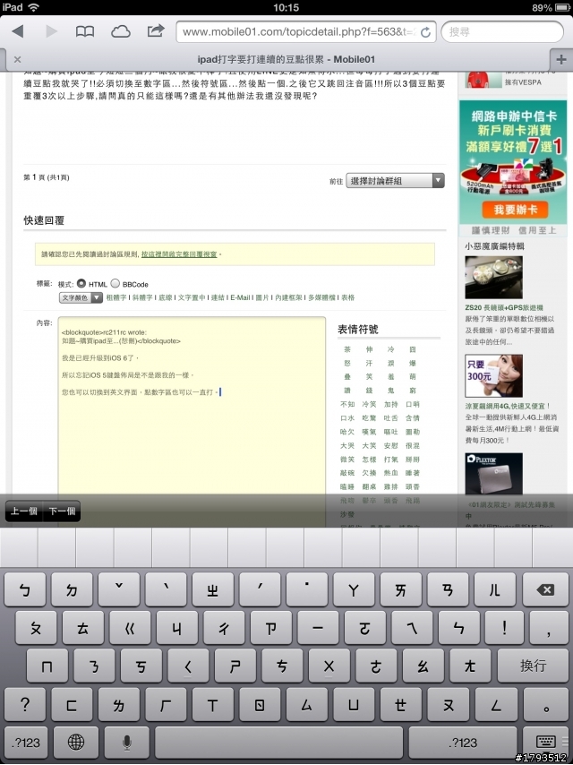Tap the ㄚ key
This screenshot has height=765, width=573.
click(x=354, y=589)
